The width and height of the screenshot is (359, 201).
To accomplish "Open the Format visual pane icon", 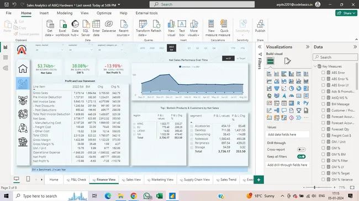I will 287,61.
